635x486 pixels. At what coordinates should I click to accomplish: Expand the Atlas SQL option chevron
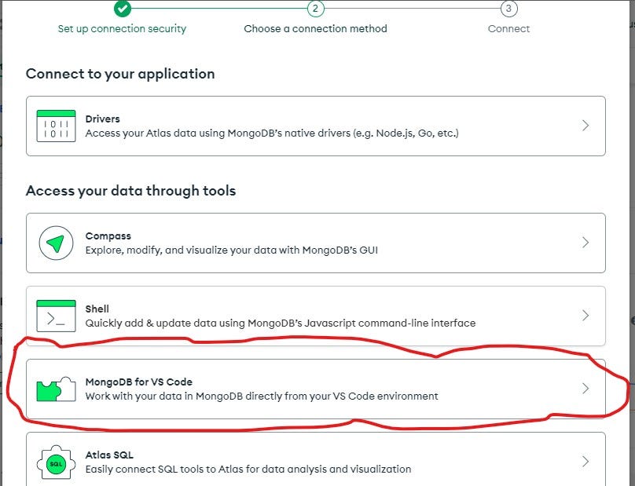[585, 462]
